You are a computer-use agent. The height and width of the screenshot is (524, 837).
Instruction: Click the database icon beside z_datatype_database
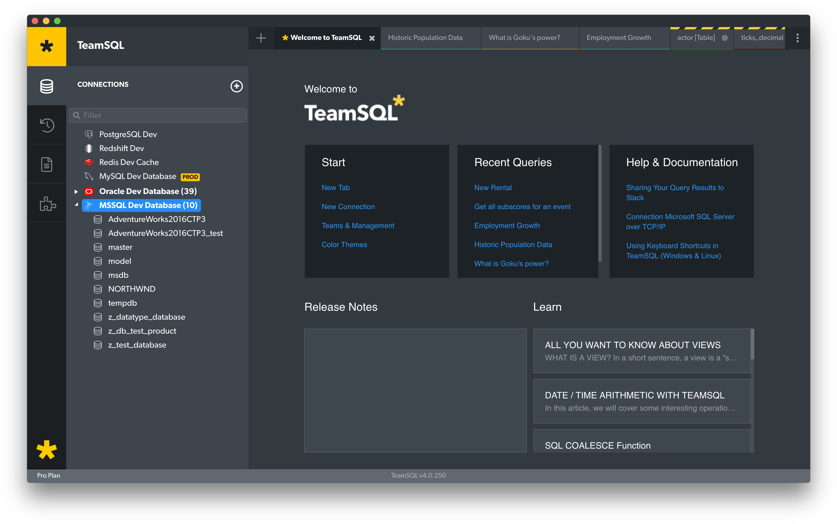(98, 317)
